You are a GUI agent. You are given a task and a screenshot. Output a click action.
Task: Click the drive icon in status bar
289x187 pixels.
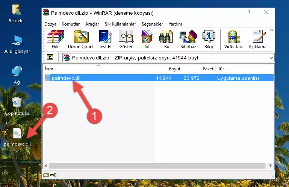pos(46,175)
